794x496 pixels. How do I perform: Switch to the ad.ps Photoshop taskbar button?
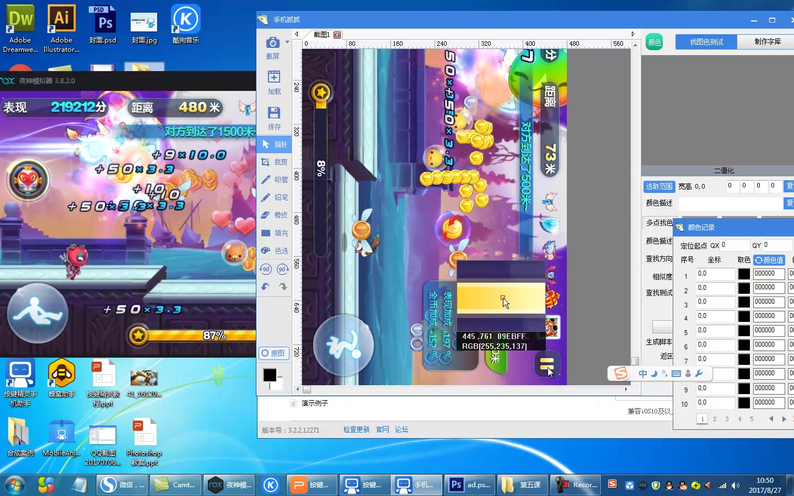click(470, 485)
